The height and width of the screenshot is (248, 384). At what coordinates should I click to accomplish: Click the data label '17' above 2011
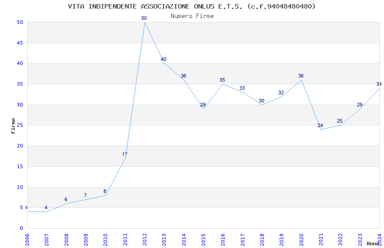(125, 154)
